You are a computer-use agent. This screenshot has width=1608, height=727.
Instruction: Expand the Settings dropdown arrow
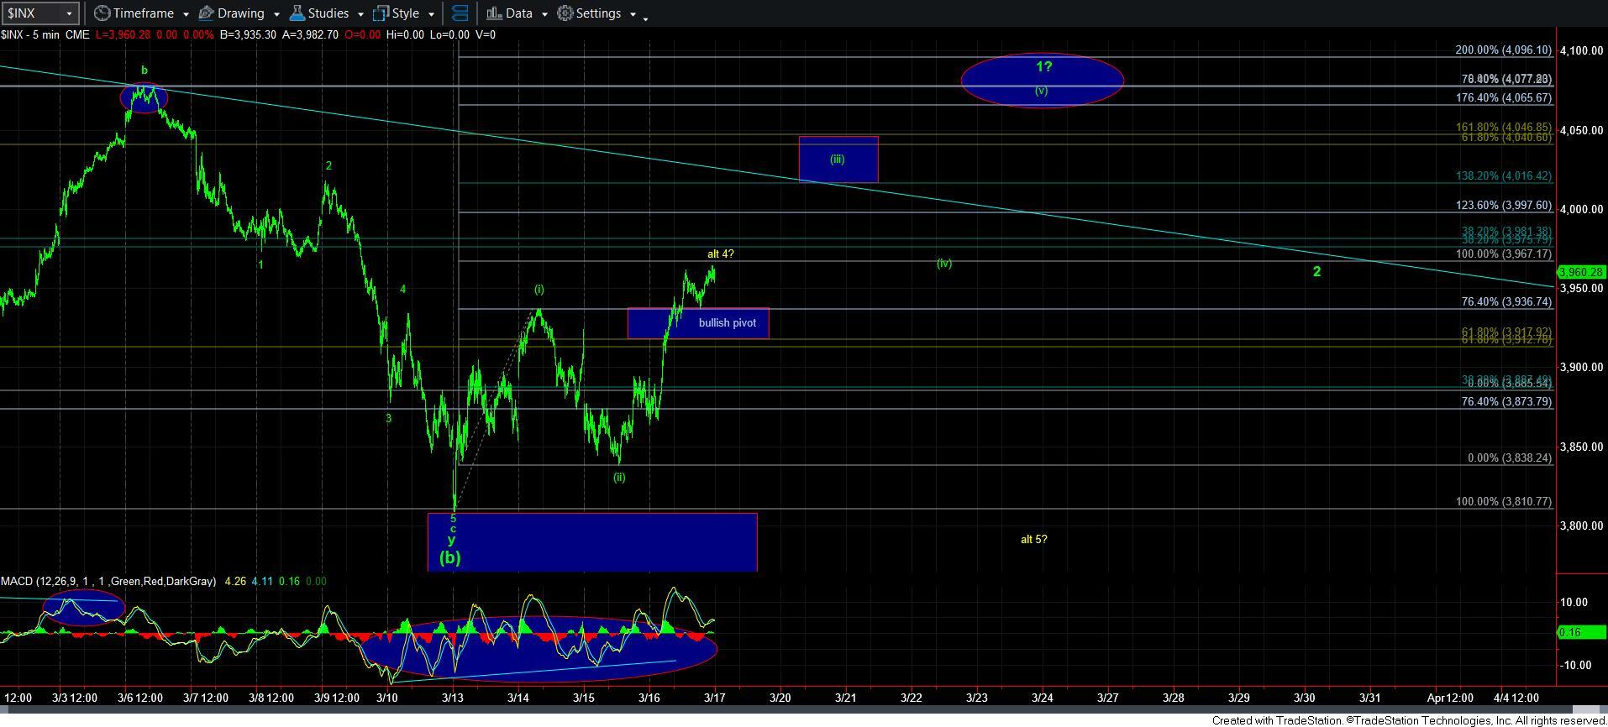pos(632,14)
